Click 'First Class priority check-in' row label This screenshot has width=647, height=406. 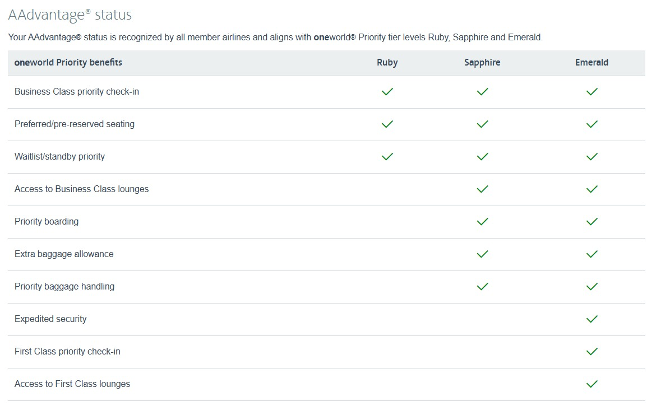coord(67,352)
